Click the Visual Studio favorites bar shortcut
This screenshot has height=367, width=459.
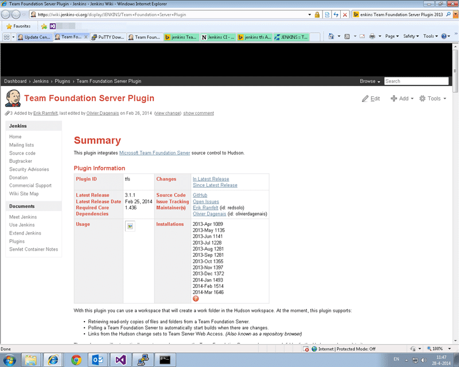(53, 26)
